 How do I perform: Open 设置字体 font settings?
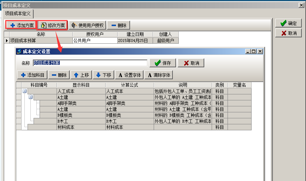(129, 75)
